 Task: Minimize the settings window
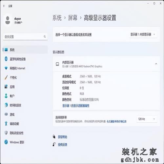[148, 3]
